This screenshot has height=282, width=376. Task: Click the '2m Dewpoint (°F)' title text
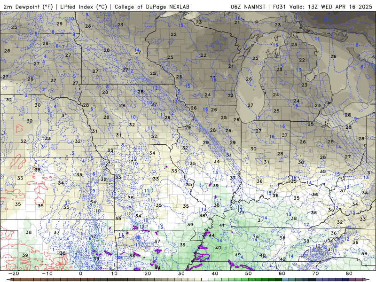[28, 7]
